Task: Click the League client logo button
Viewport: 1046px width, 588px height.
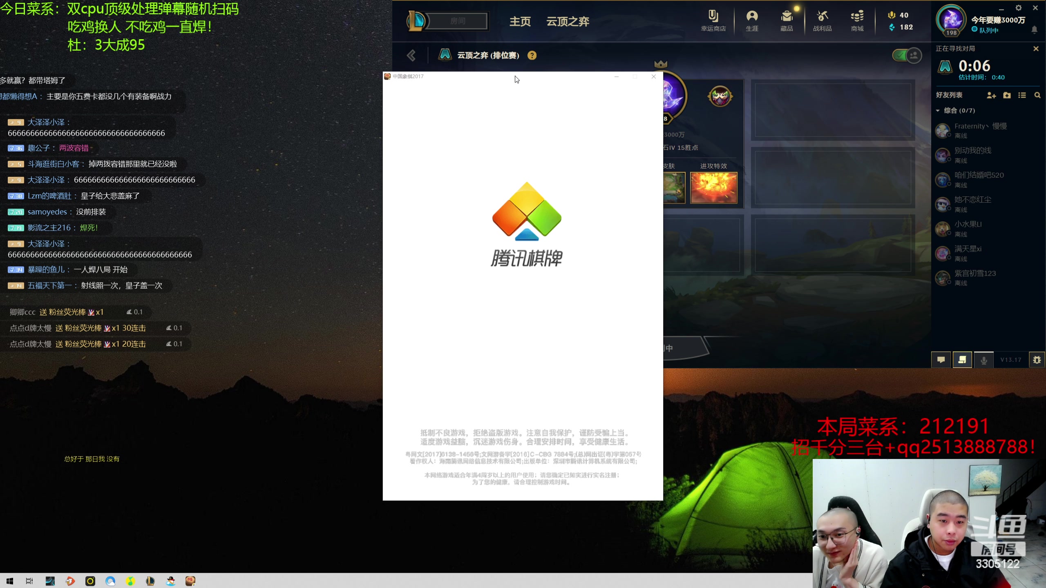Action: tap(416, 20)
